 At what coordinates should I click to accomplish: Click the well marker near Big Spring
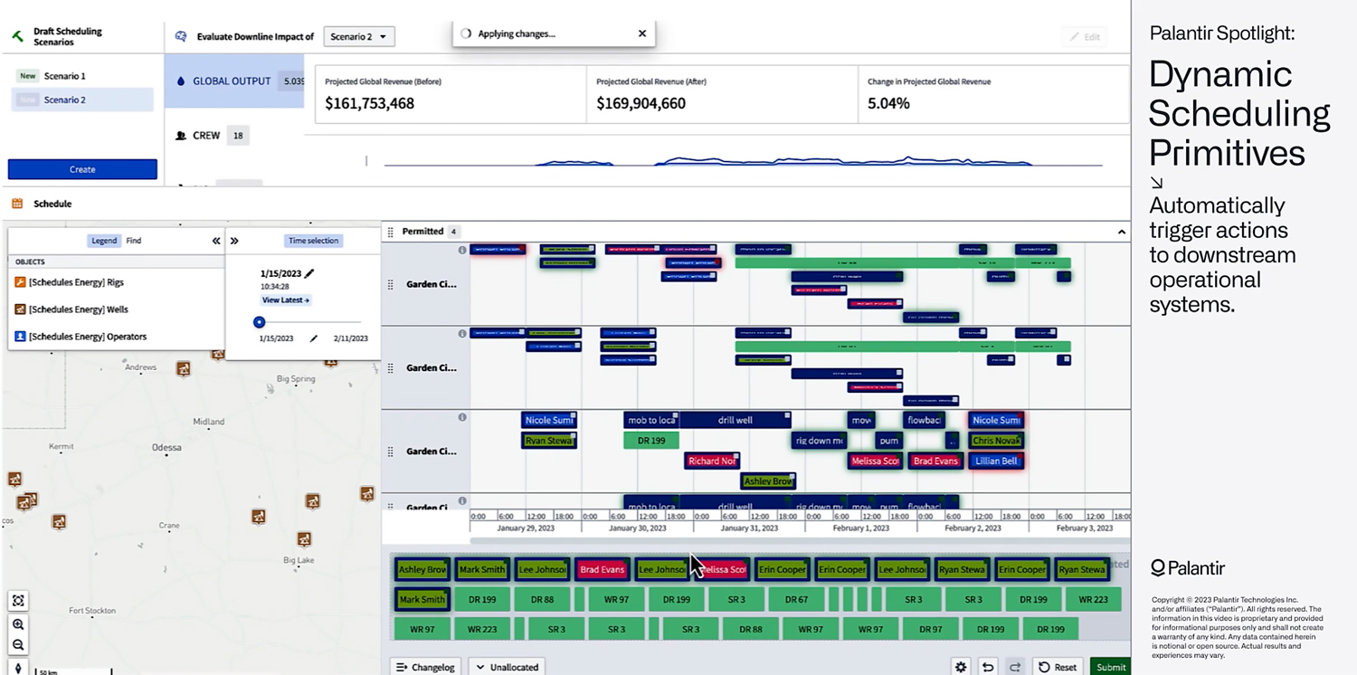[x=330, y=361]
